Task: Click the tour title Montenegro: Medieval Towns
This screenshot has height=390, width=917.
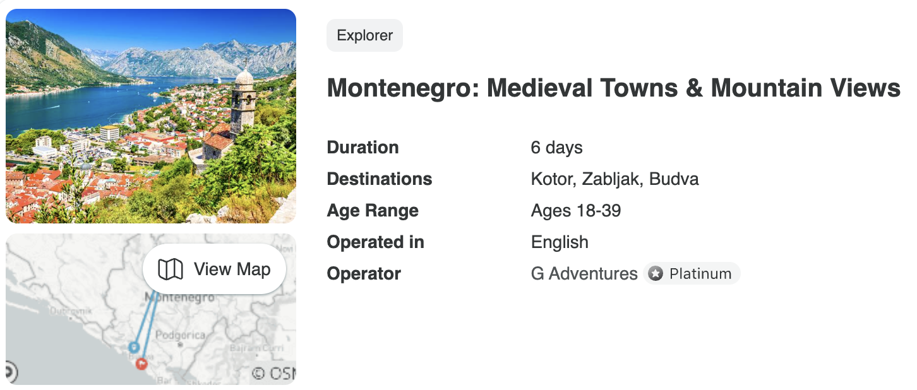Action: [x=613, y=88]
